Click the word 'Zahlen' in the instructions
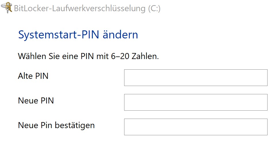273x141 pixels. pos(145,56)
